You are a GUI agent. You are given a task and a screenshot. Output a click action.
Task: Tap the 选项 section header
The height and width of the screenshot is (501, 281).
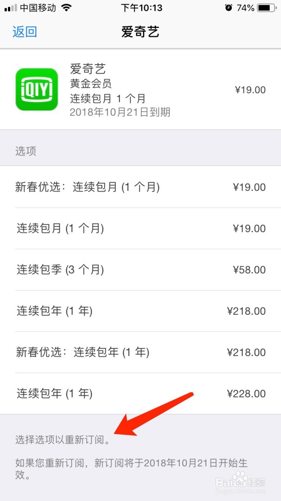pyautogui.click(x=25, y=151)
